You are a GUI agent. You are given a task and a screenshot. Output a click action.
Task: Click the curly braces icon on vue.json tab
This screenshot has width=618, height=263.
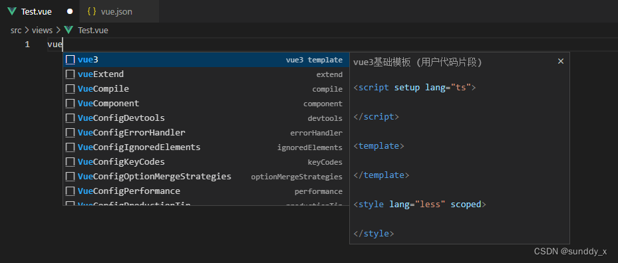click(x=91, y=11)
